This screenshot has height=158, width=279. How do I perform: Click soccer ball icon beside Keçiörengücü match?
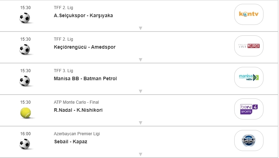pyautogui.click(x=25, y=49)
